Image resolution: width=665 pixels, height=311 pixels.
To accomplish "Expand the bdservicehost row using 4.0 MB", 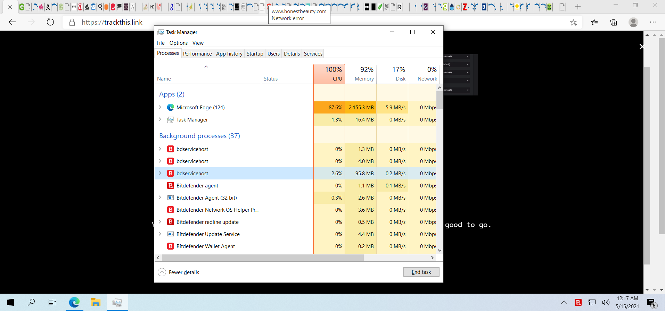I will pyautogui.click(x=160, y=161).
